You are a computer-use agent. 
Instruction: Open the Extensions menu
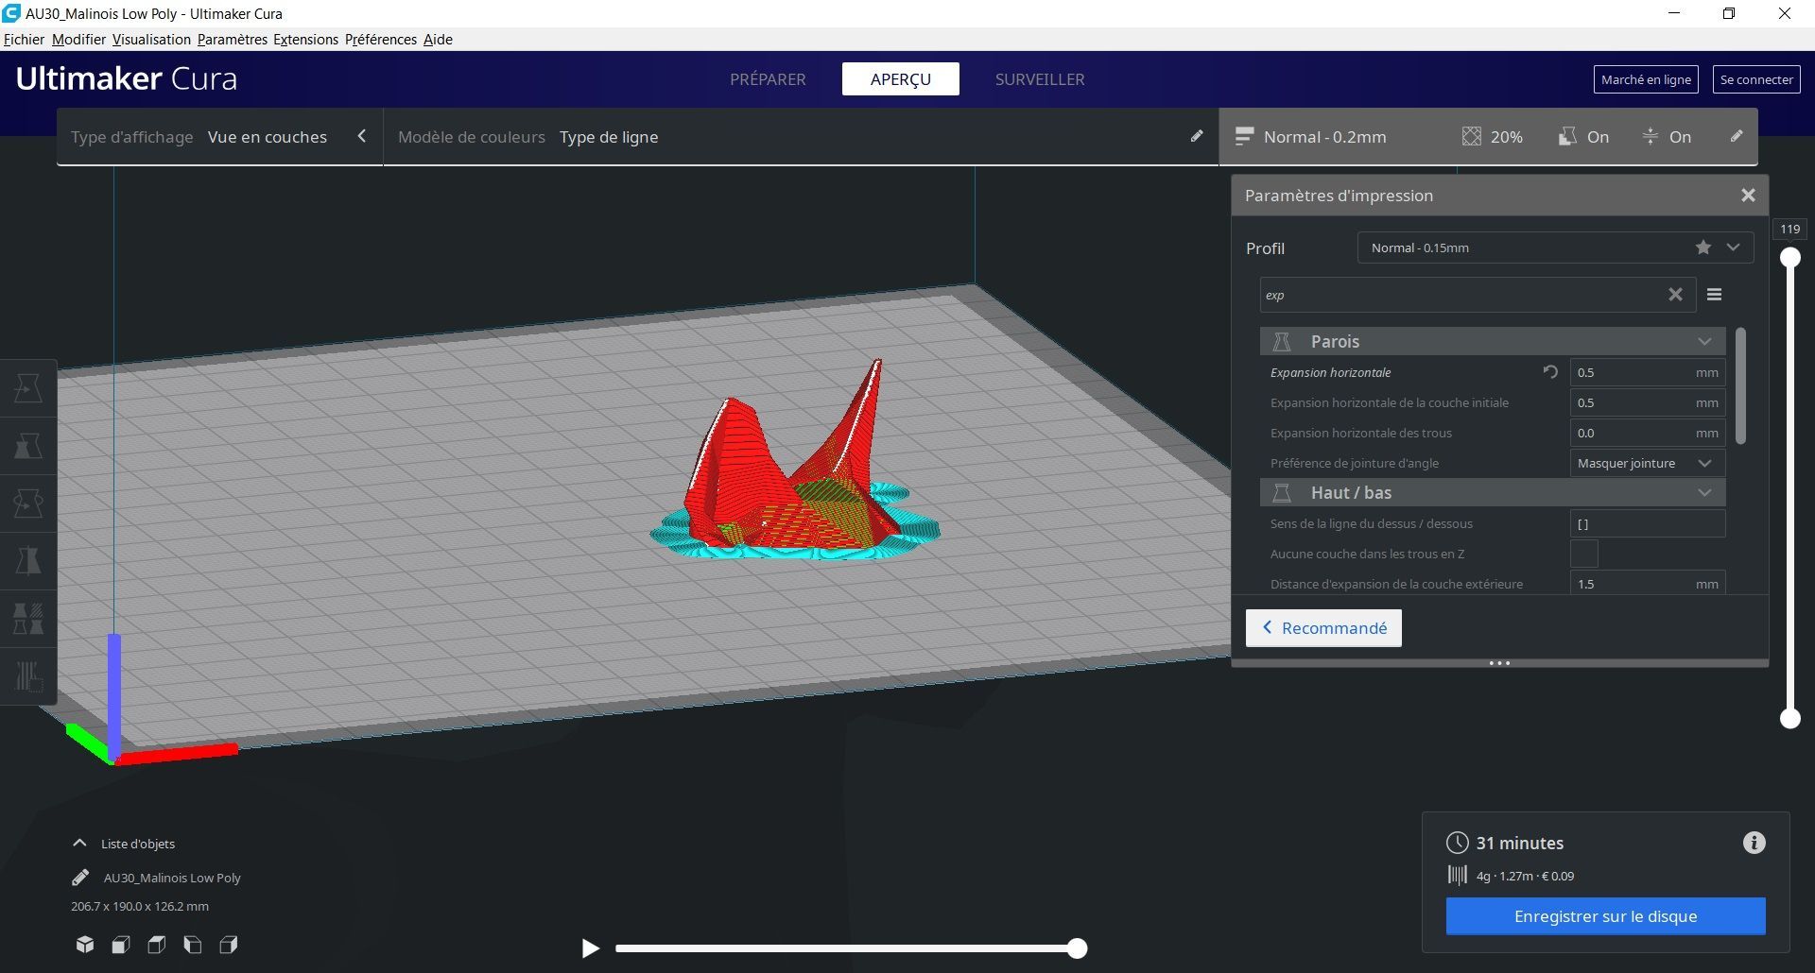click(305, 40)
